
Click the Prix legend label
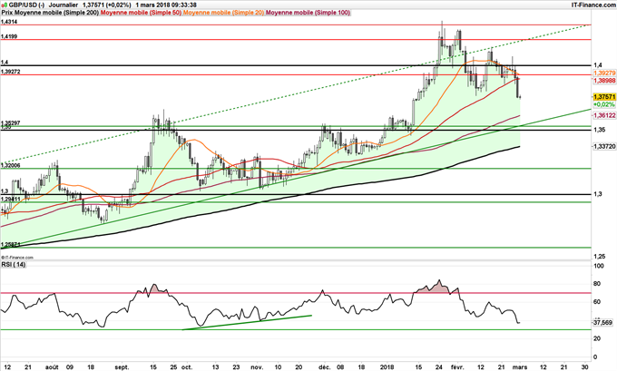point(6,13)
